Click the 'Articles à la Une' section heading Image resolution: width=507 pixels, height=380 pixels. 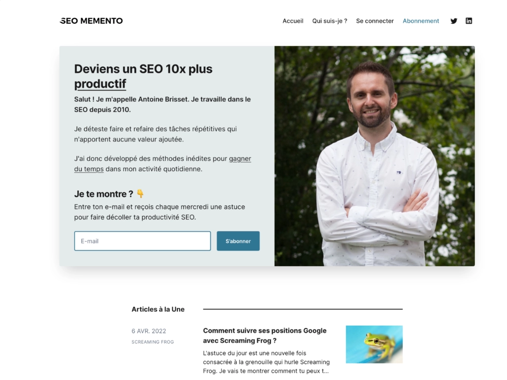[x=158, y=309]
